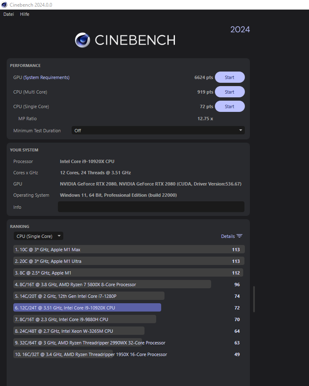Open the Details filter icon
Screen dimensions: 309x386
[239, 236]
